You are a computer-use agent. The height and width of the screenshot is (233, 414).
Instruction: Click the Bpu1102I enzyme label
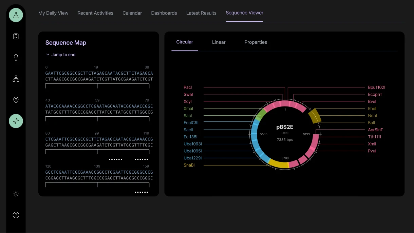pos(376,88)
